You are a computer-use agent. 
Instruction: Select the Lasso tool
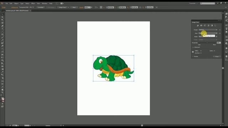(2, 23)
